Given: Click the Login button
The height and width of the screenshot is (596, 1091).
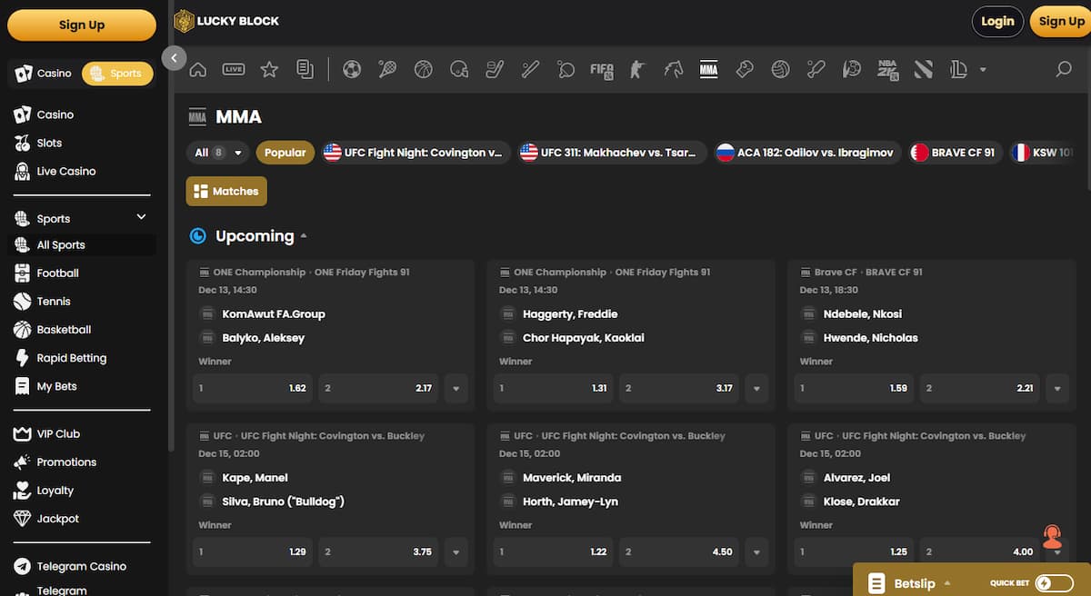Looking at the screenshot, I should (997, 22).
